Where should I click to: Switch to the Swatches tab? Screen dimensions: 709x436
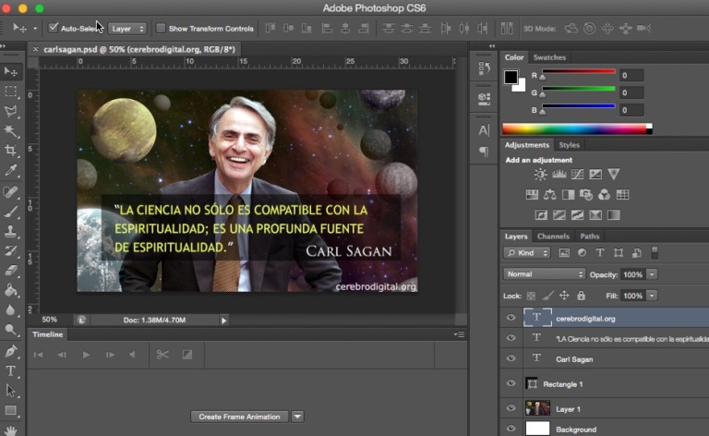[x=550, y=57]
